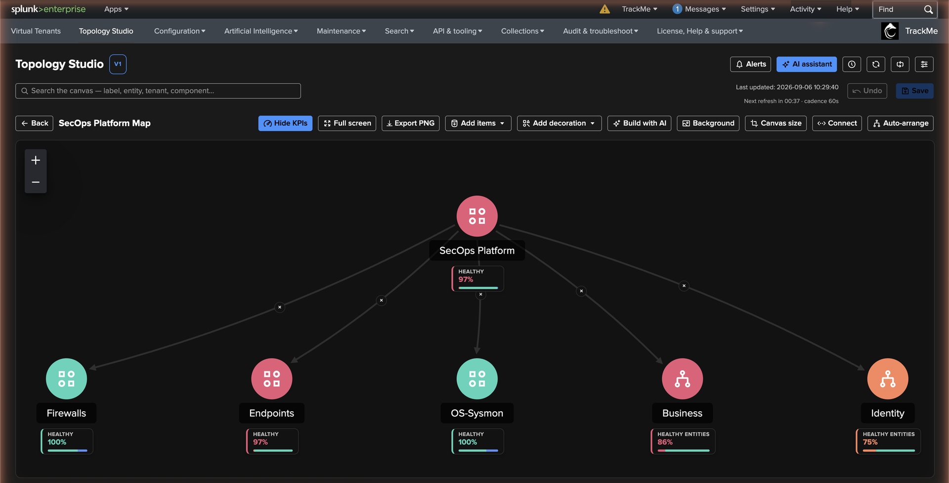Click the Find search magnifier icon

928,9
